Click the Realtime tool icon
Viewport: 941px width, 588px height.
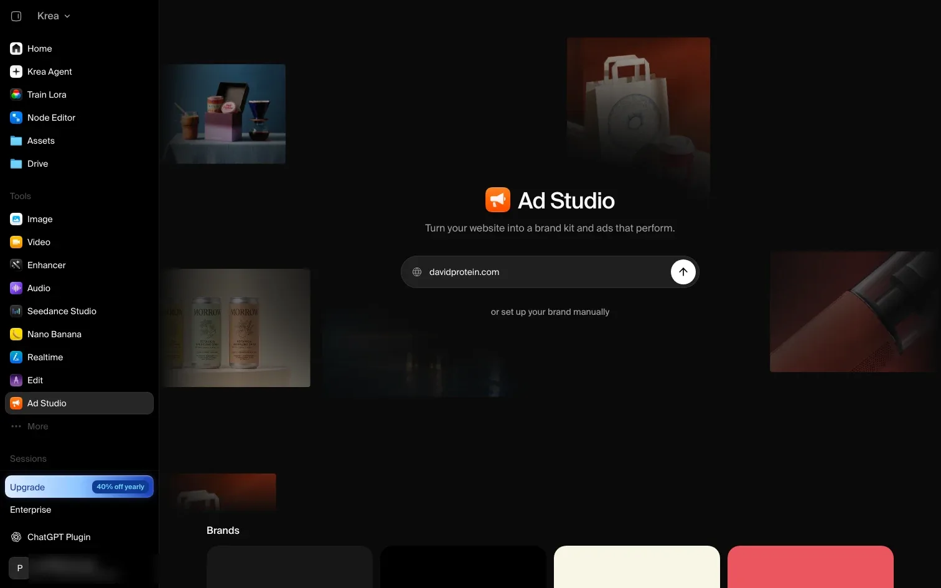16,357
